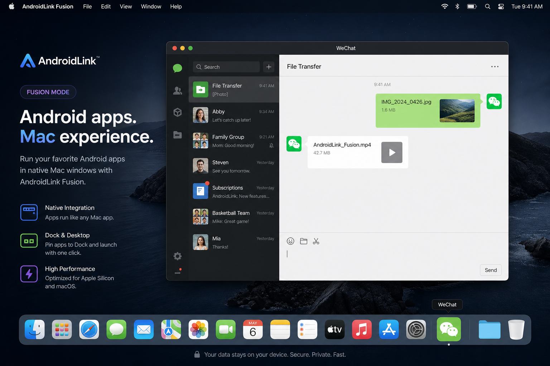Screen dimensions: 550x366
Task: Click the muted bell icon on Family Group
Action: click(x=271, y=145)
